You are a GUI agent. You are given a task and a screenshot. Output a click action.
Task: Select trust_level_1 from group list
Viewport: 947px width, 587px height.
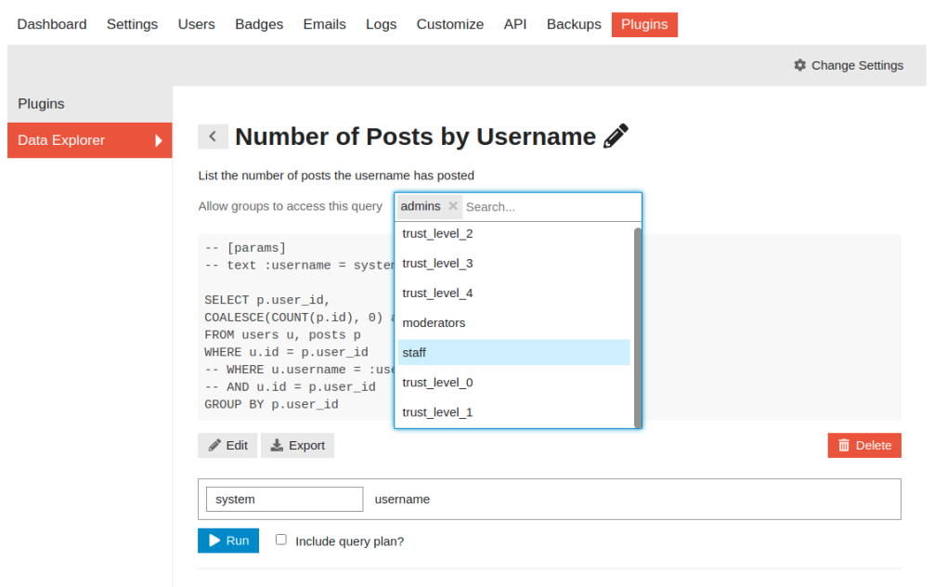coord(514,411)
